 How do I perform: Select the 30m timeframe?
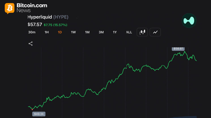[32, 32]
